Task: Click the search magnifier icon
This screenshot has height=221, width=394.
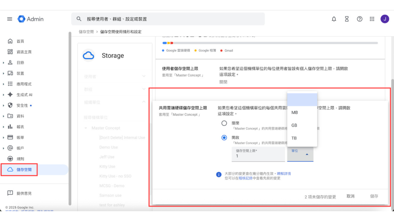Action: point(79,19)
